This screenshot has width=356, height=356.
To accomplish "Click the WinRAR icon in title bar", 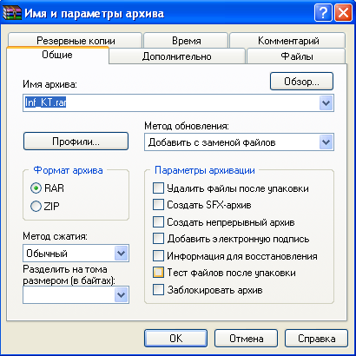I will (12, 13).
